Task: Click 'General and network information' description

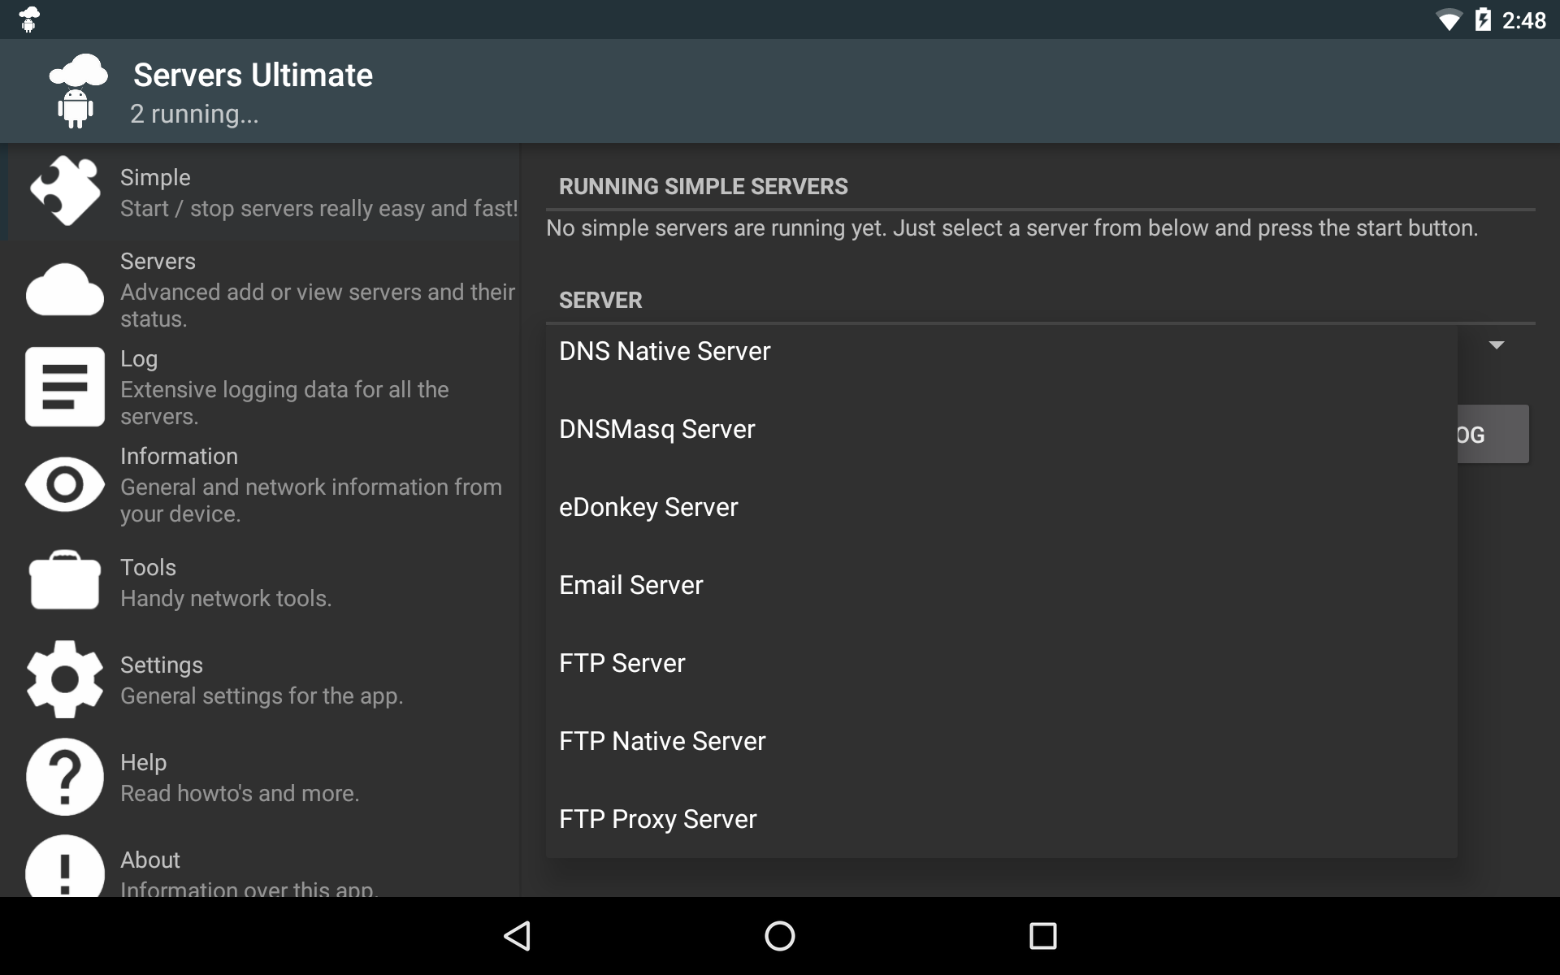Action: pos(311,500)
